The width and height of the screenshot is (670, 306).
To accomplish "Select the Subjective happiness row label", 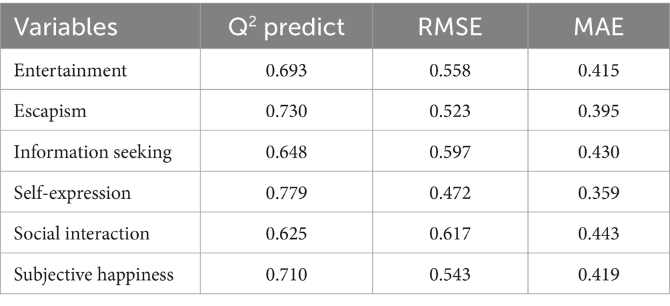I will [94, 275].
